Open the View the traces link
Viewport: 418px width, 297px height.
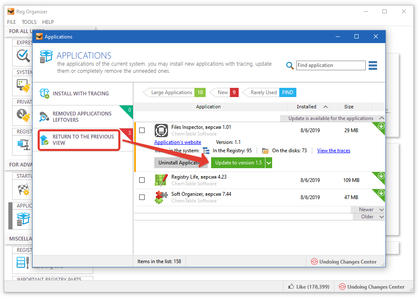tap(334, 151)
